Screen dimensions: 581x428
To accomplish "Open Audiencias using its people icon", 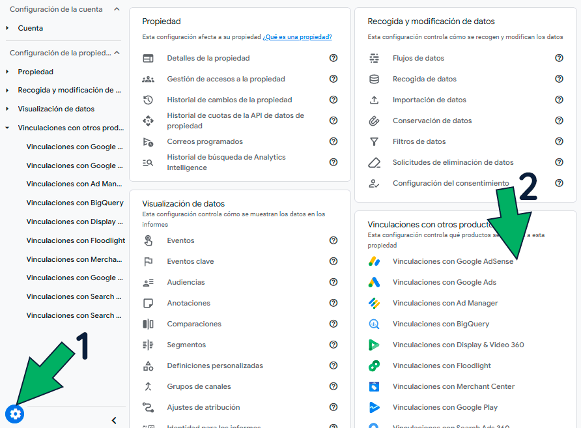I will [149, 282].
